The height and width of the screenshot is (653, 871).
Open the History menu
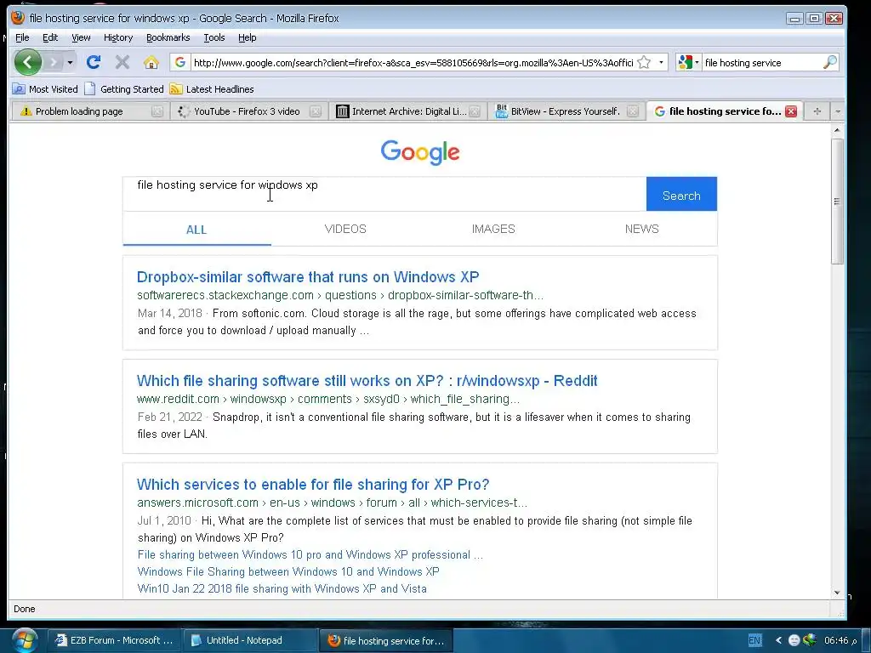click(118, 37)
